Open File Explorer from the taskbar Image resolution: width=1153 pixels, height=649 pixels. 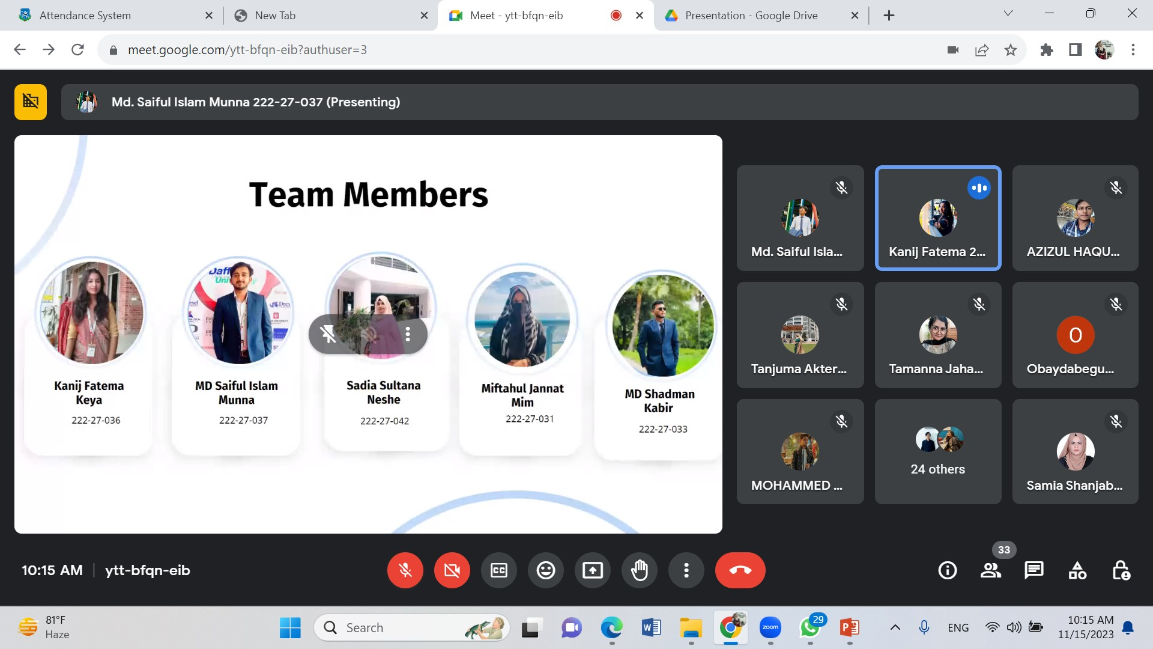pyautogui.click(x=691, y=628)
